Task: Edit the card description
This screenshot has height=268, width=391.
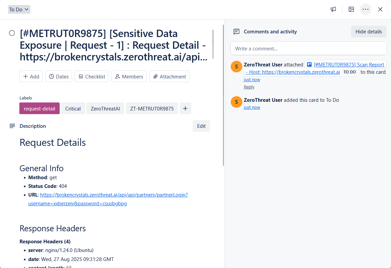Action: point(201,126)
